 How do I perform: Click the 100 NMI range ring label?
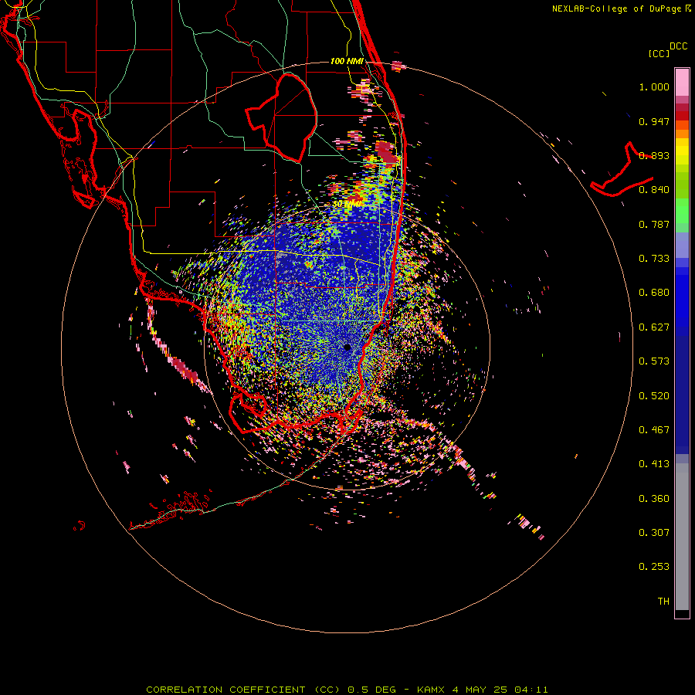click(x=347, y=61)
